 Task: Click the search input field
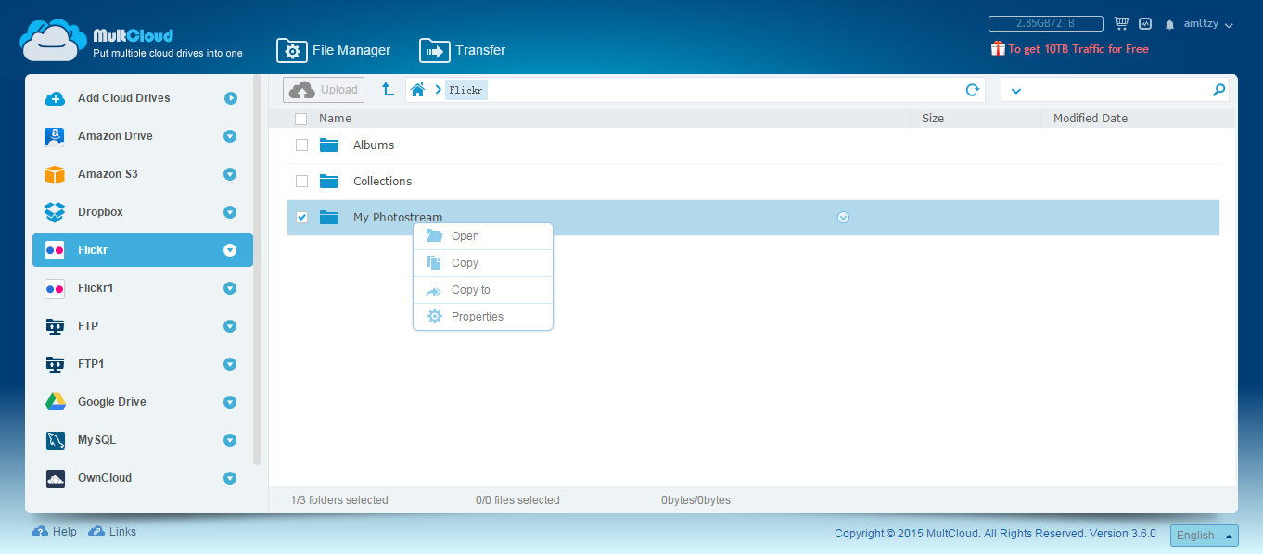pos(1116,90)
